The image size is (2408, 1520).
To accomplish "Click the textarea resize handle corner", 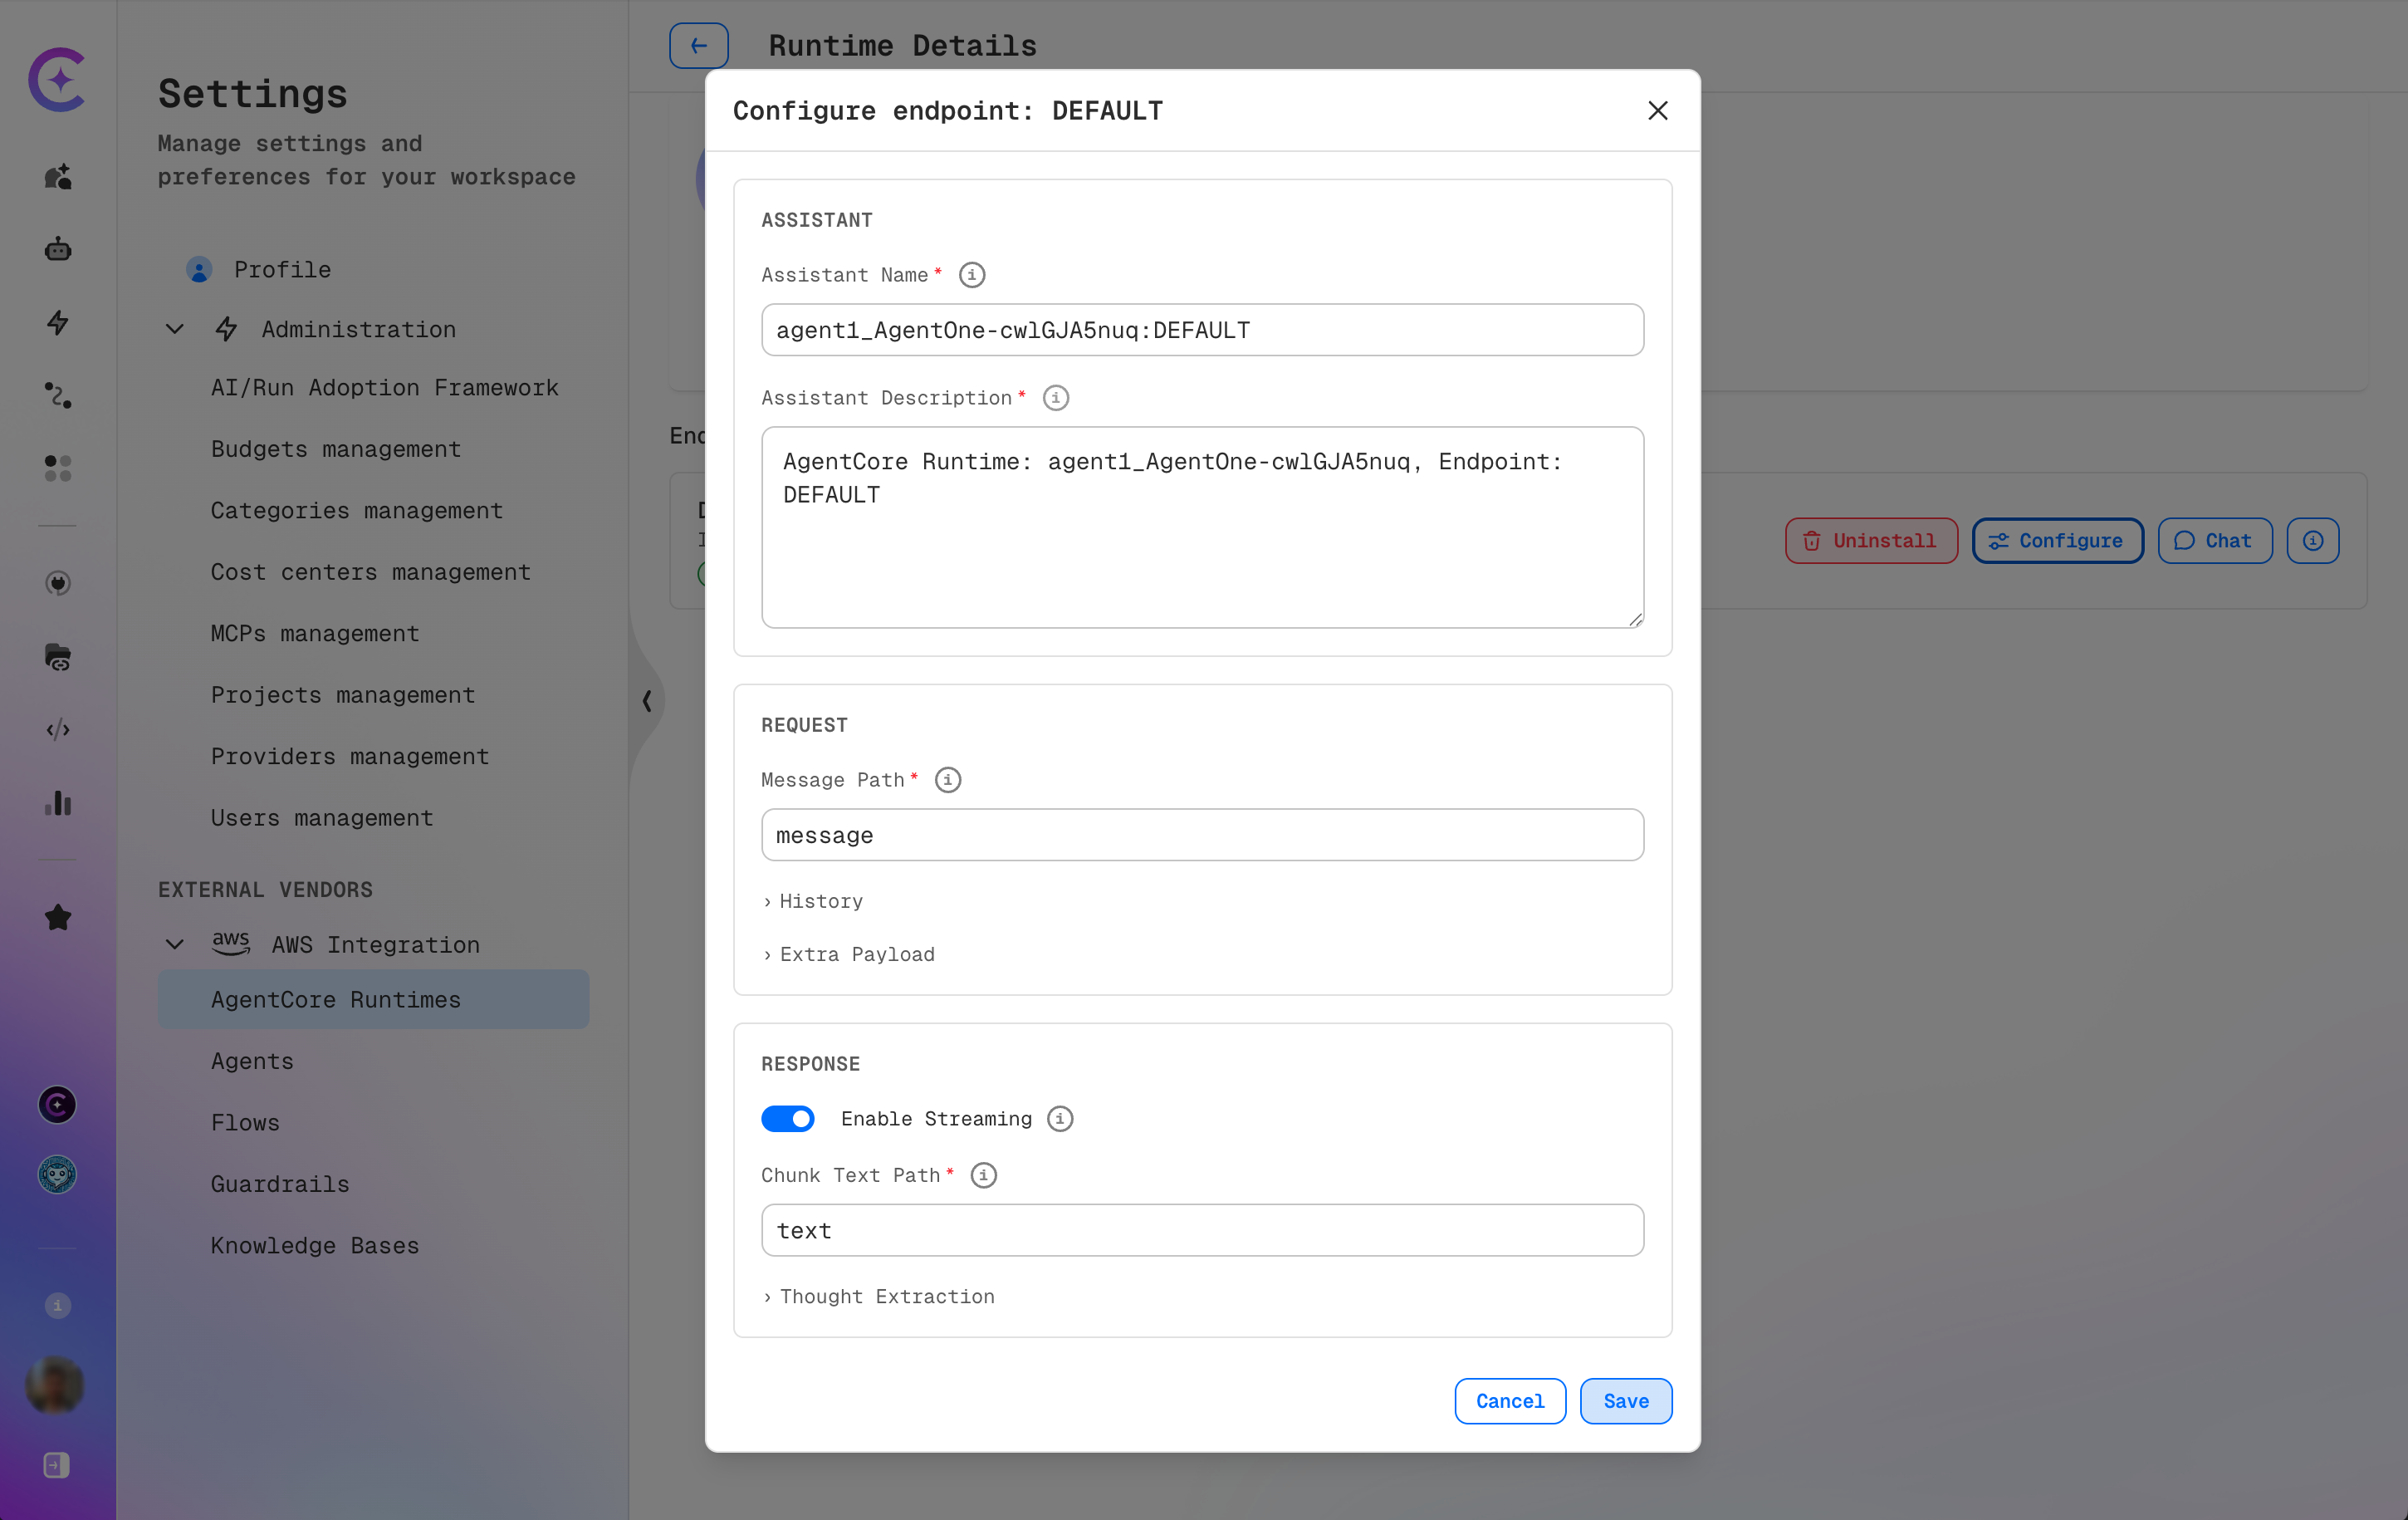I will coord(1635,620).
